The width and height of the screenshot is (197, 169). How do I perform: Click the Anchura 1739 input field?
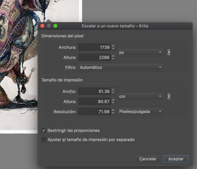click(x=95, y=47)
